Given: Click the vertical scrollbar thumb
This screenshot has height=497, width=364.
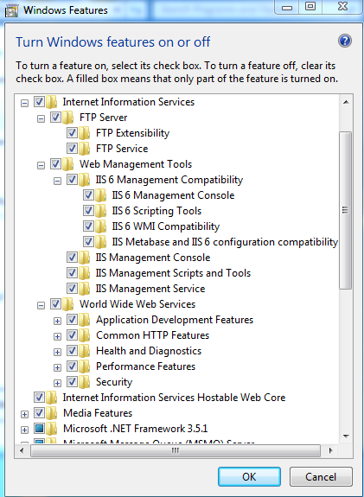Looking at the screenshot, I should pyautogui.click(x=346, y=210).
